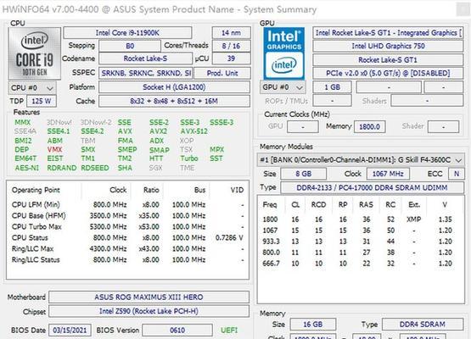471x339 pixels.
Task: Open the CPU #0 selector dropdown
Action: (x=32, y=88)
